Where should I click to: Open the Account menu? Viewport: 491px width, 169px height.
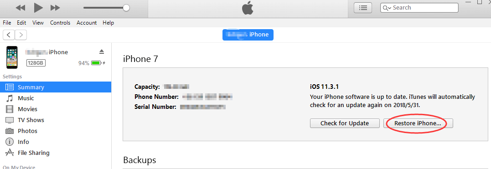click(87, 23)
